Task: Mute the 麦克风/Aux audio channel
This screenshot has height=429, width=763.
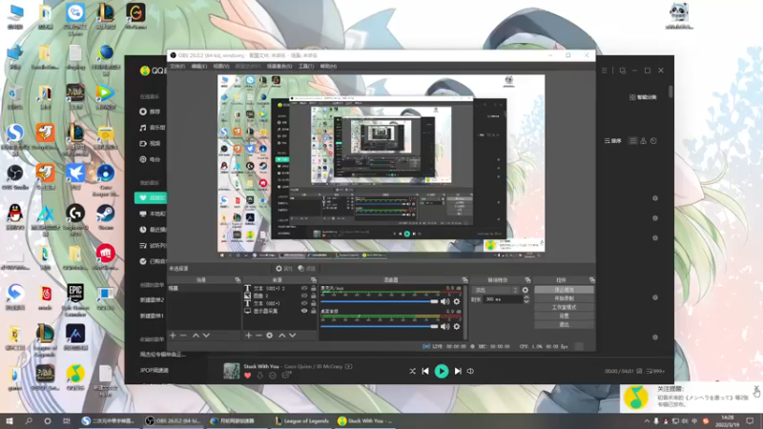Action: (444, 301)
